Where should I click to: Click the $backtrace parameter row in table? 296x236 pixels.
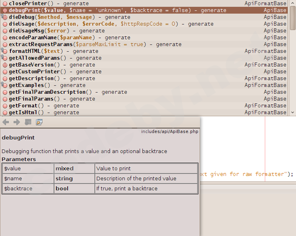click(99, 189)
